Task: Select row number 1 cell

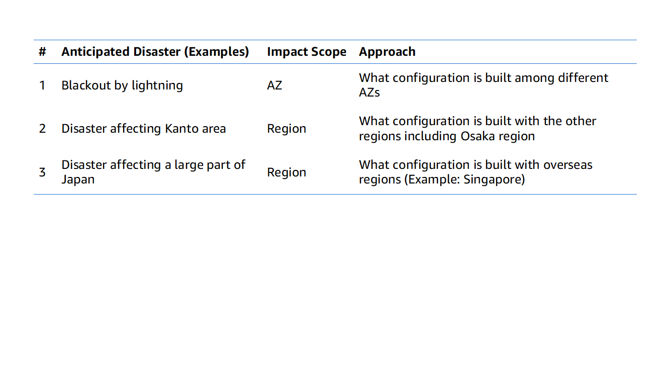Action: click(42, 85)
